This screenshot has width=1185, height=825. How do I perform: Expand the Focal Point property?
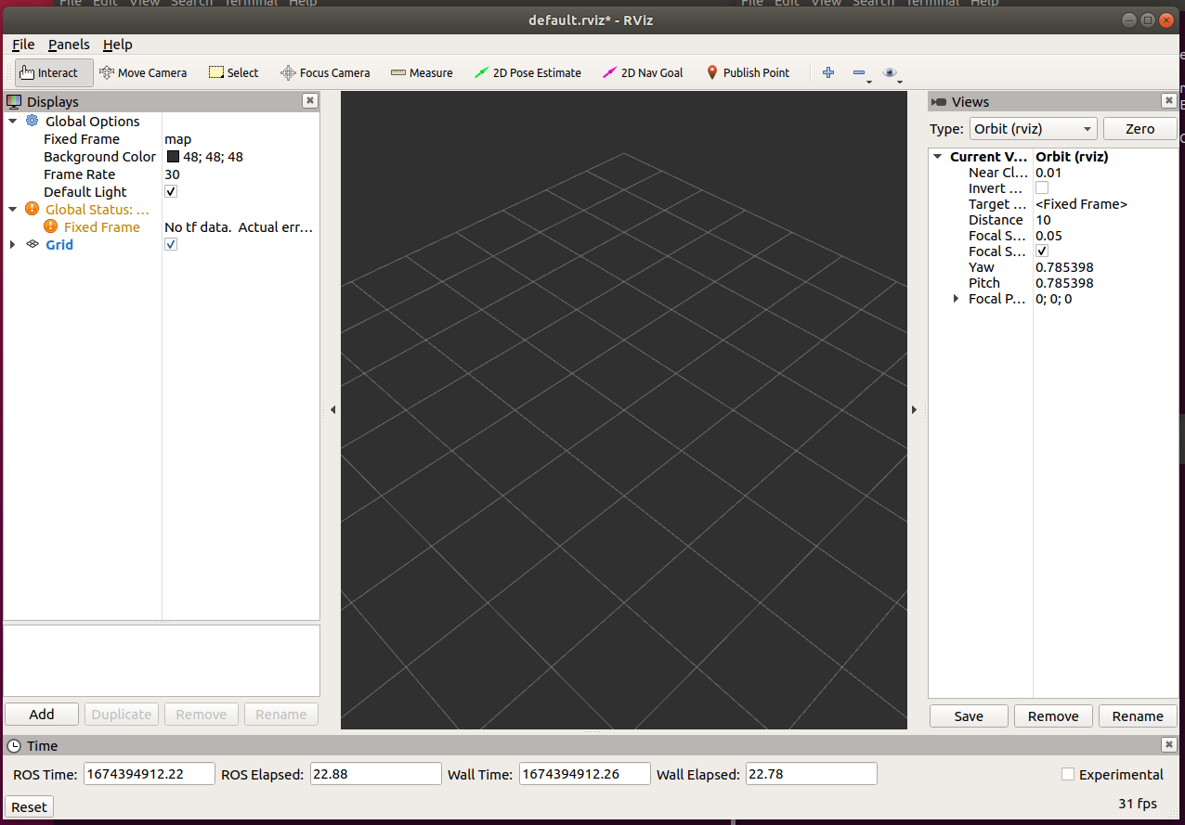pyautogui.click(x=957, y=299)
